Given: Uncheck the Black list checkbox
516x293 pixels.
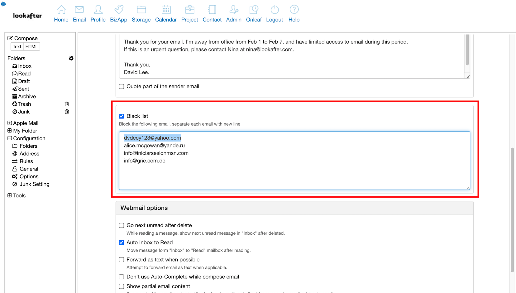Looking at the screenshot, I should tap(122, 116).
